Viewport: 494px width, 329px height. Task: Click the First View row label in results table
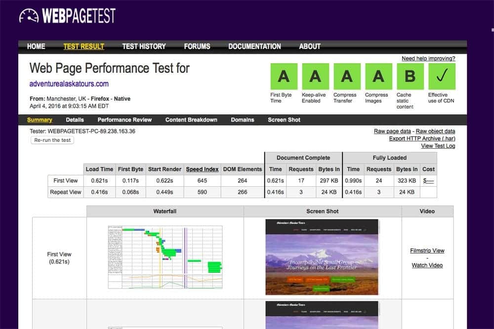(x=66, y=181)
